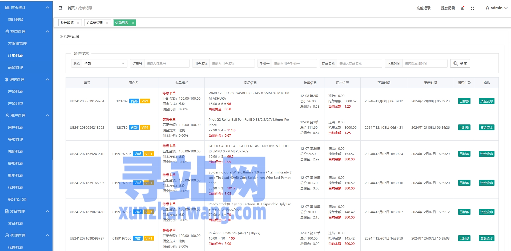This screenshot has width=511, height=251.
Task: Switch to the 方案组管理 tab
Action: click(95, 23)
